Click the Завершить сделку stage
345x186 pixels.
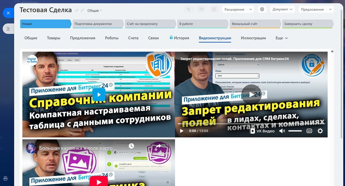308,24
